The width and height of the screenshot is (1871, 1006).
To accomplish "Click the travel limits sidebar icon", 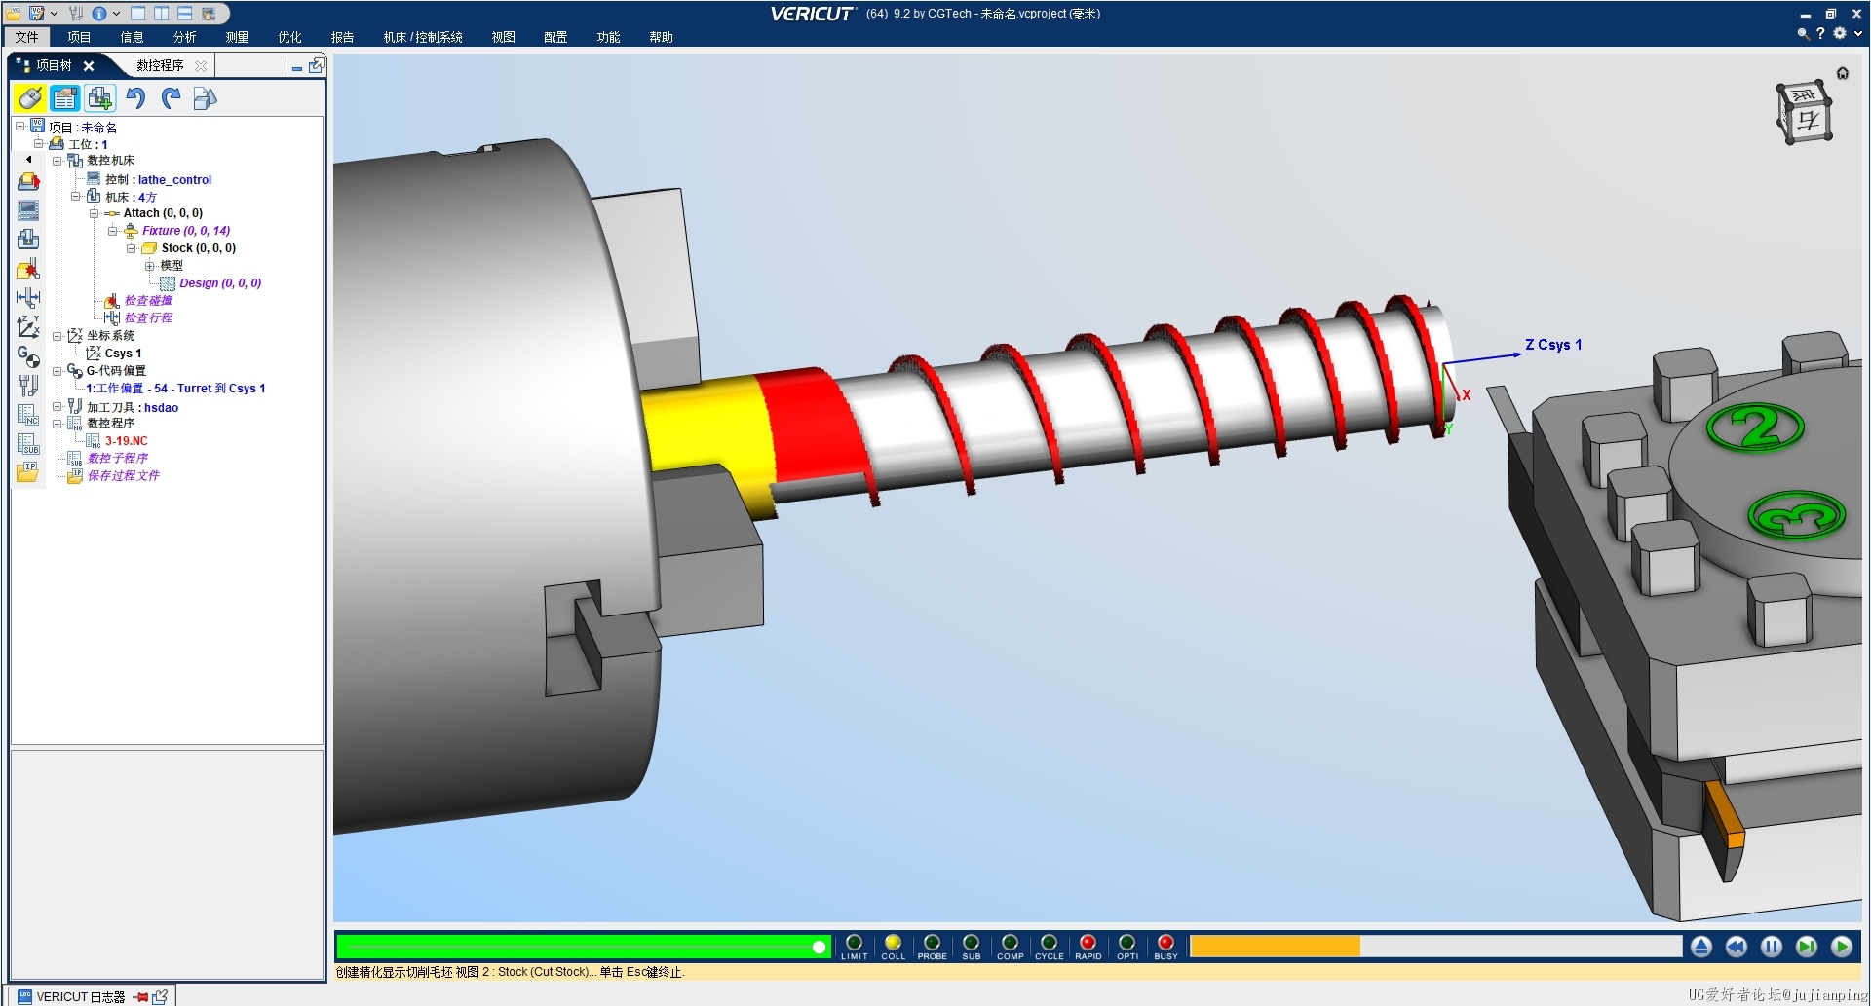I will coord(29,298).
